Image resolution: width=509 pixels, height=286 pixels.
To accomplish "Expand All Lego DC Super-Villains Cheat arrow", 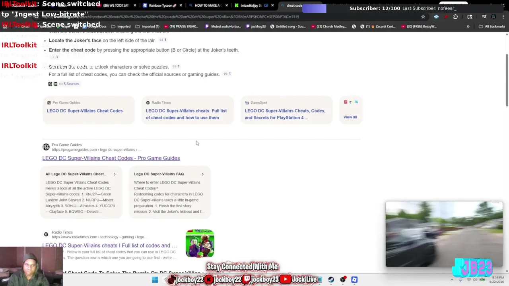I will tap(115, 174).
